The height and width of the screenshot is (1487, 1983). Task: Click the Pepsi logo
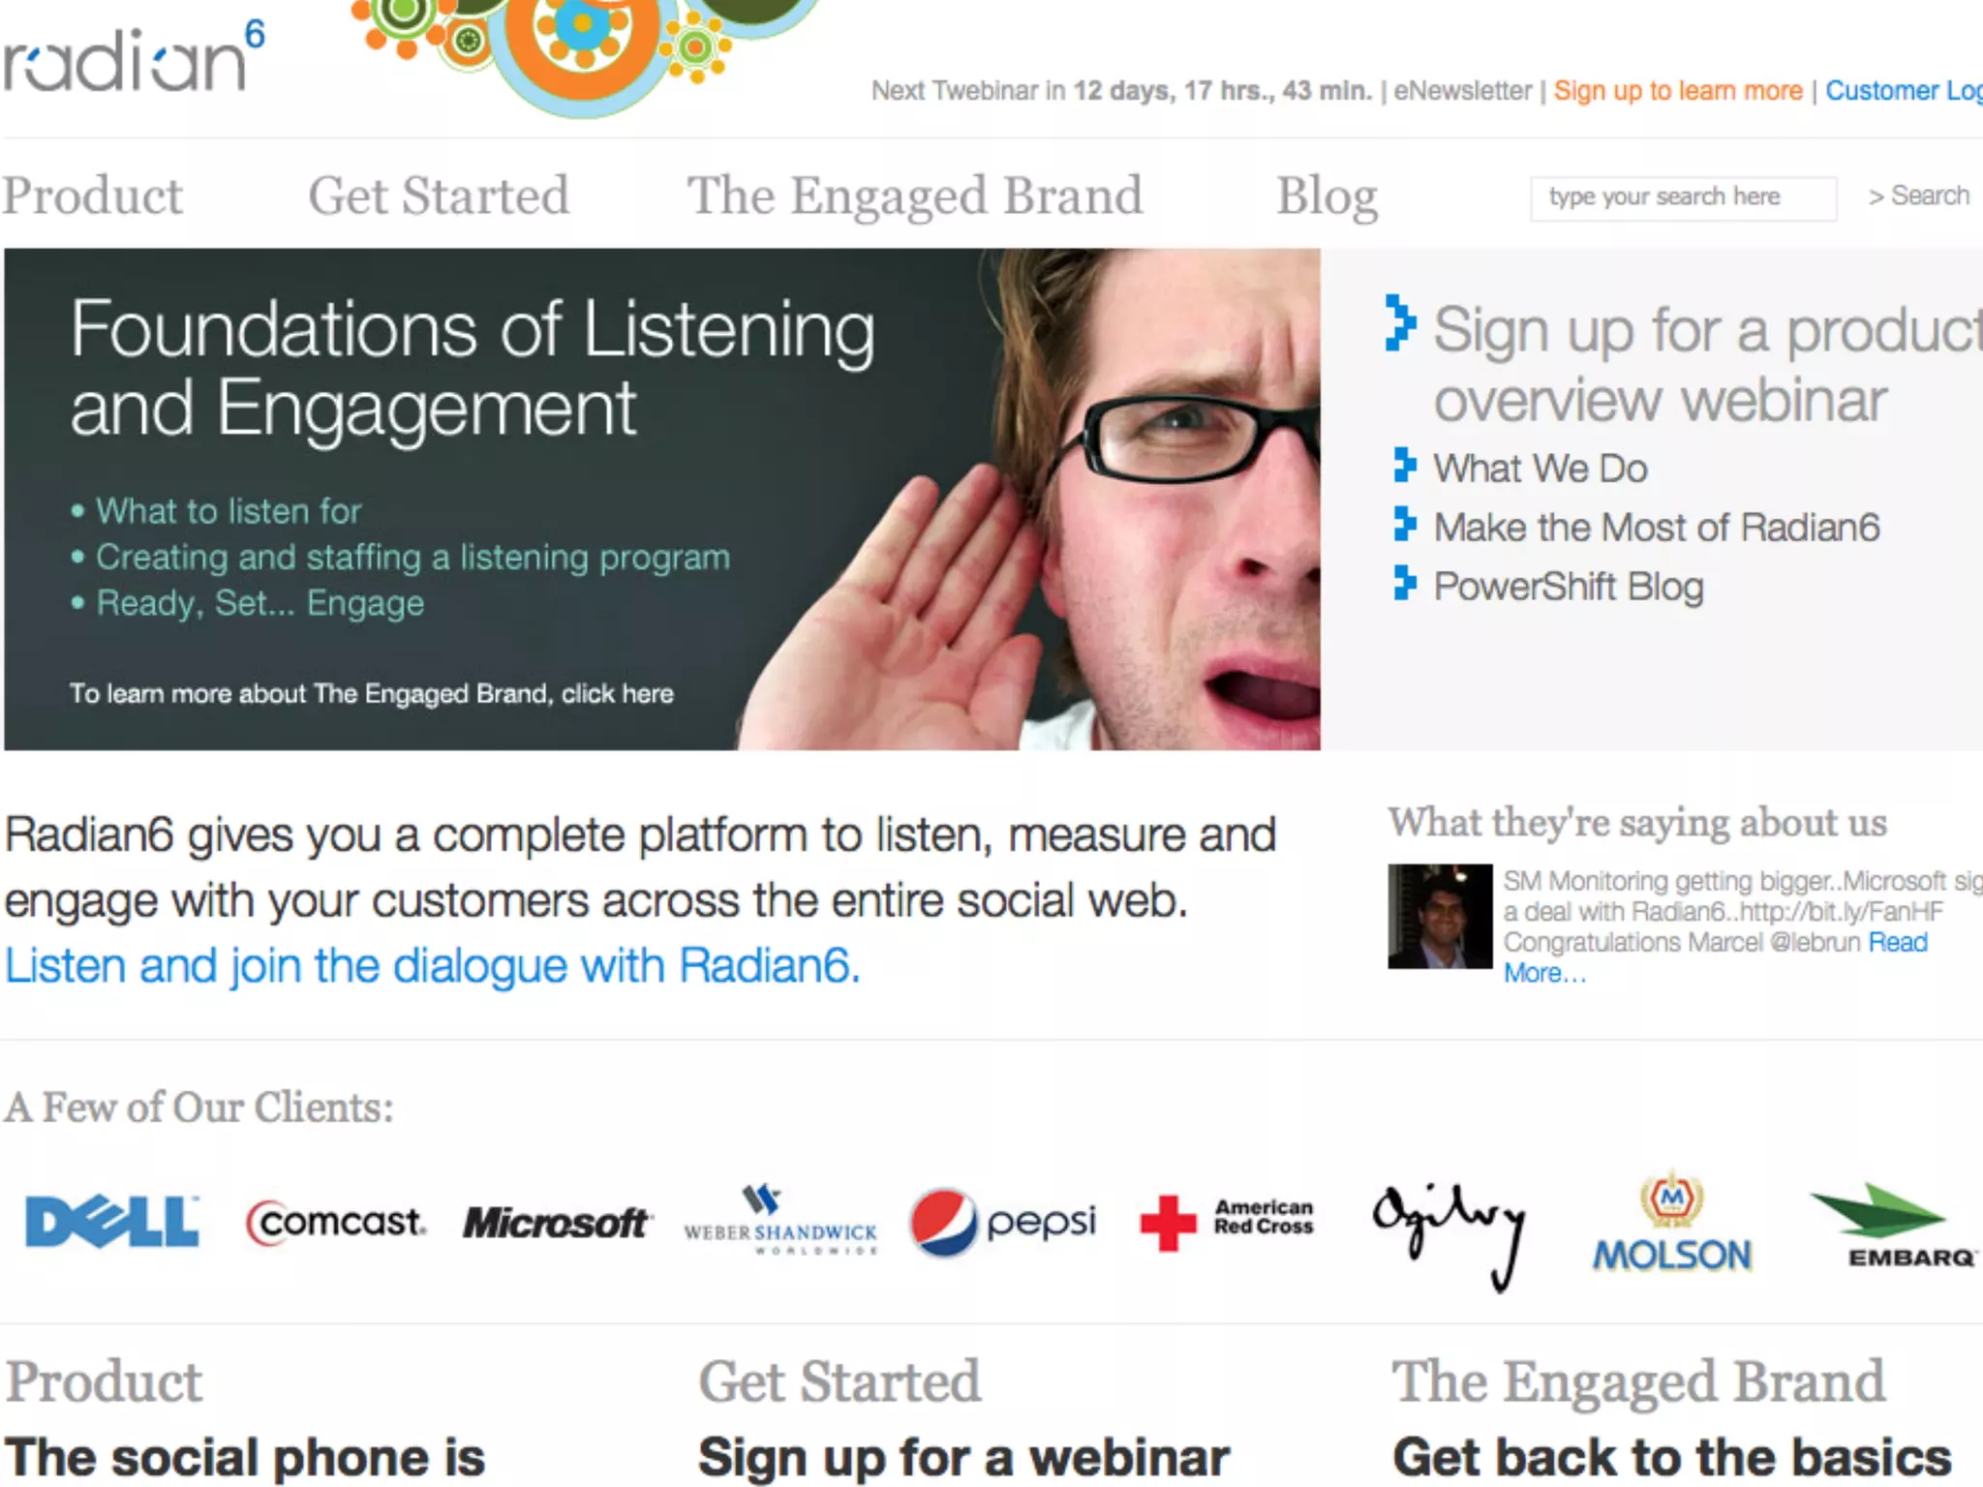coord(1003,1222)
